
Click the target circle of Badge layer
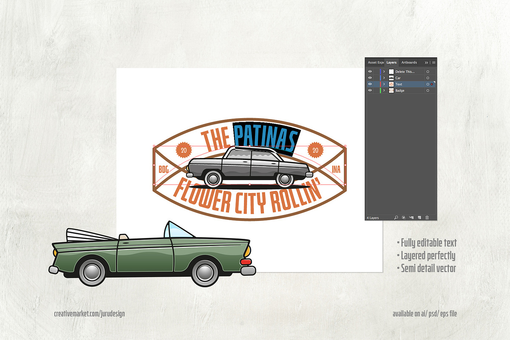[x=428, y=91]
